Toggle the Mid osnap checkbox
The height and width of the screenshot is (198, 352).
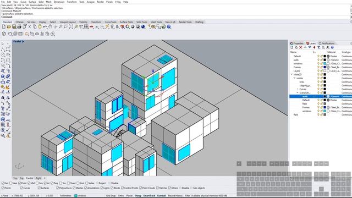point(29,183)
